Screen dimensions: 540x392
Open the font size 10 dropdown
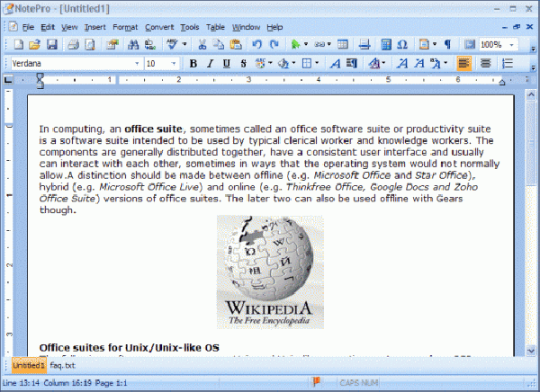[x=174, y=63]
